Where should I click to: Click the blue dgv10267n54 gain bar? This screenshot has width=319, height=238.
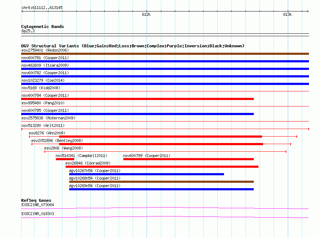click(147, 174)
